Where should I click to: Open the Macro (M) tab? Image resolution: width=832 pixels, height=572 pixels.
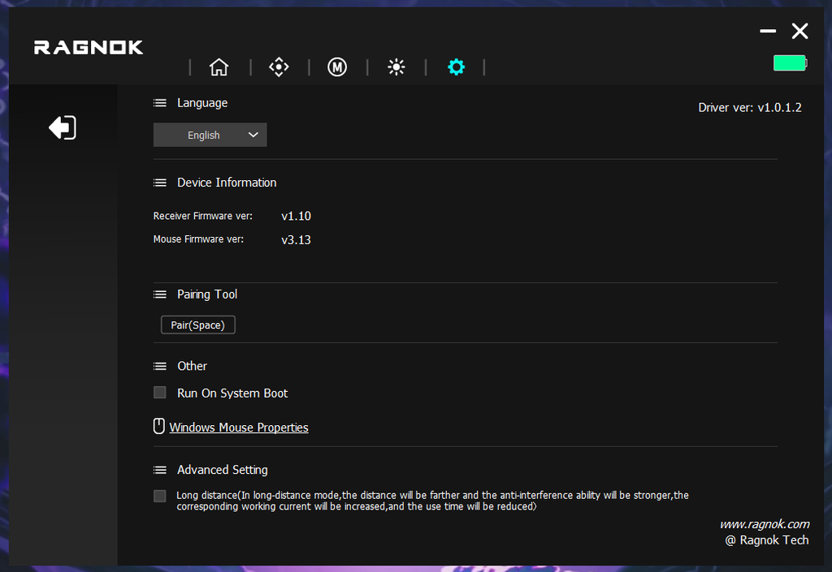(x=337, y=67)
